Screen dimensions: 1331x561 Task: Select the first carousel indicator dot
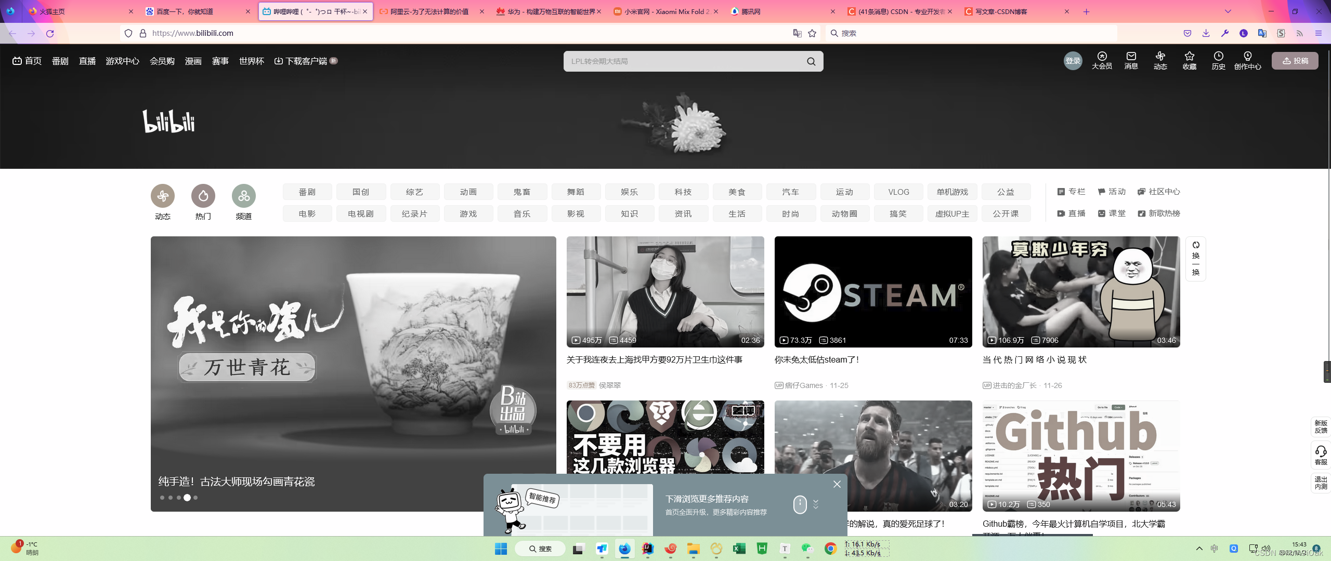[162, 498]
